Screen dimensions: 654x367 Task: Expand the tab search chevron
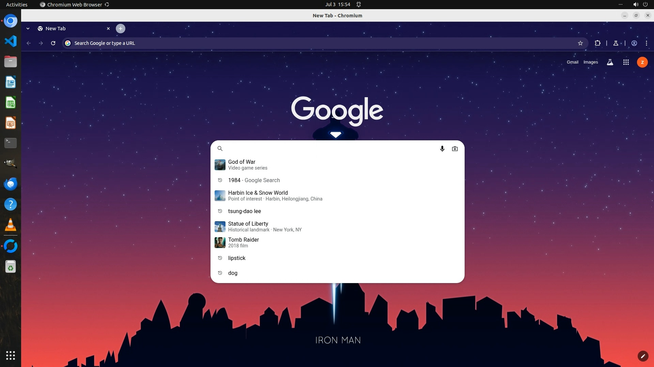pyautogui.click(x=28, y=29)
